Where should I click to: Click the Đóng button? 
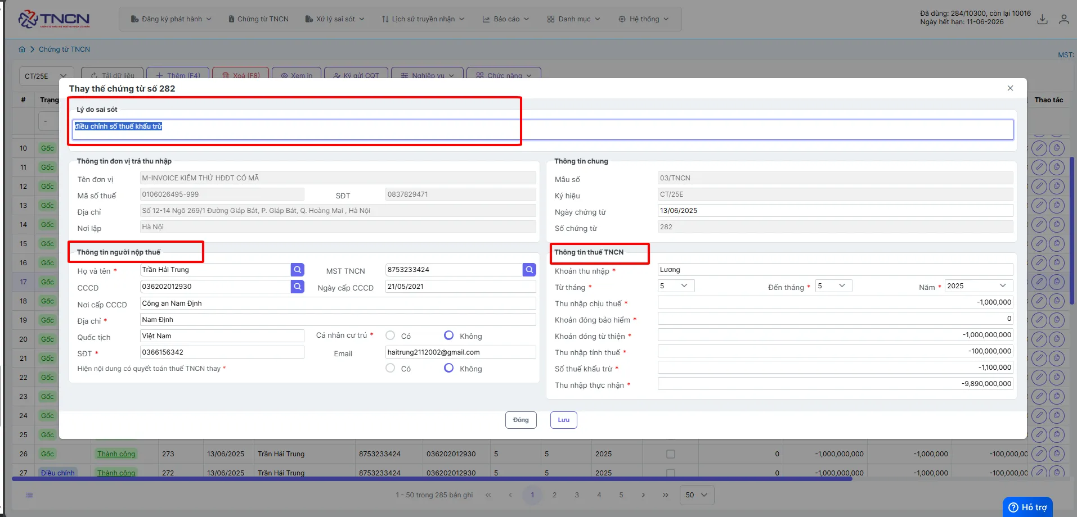click(521, 420)
